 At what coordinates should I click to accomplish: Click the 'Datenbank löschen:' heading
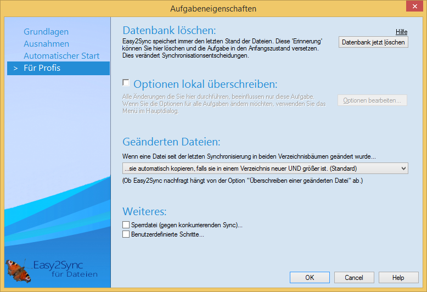(170, 30)
